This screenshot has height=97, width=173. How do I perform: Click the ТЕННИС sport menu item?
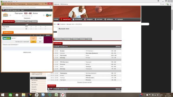point(56,19)
